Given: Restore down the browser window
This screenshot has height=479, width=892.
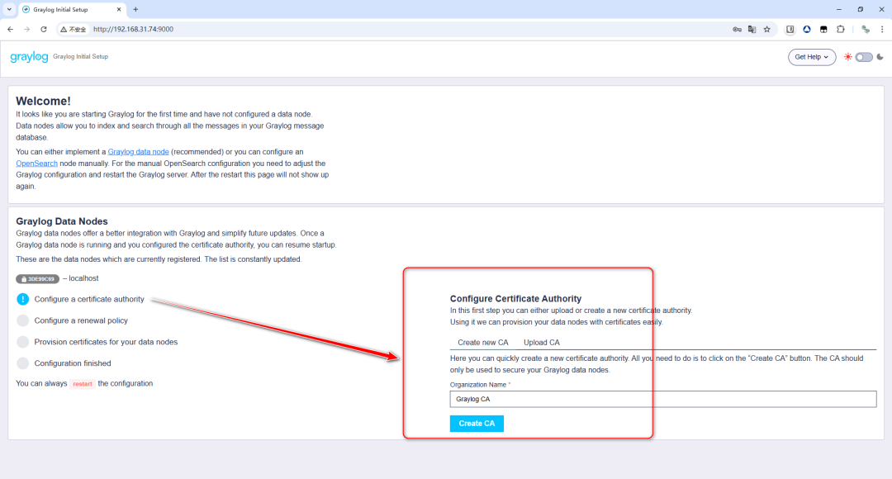Looking at the screenshot, I should (x=861, y=9).
